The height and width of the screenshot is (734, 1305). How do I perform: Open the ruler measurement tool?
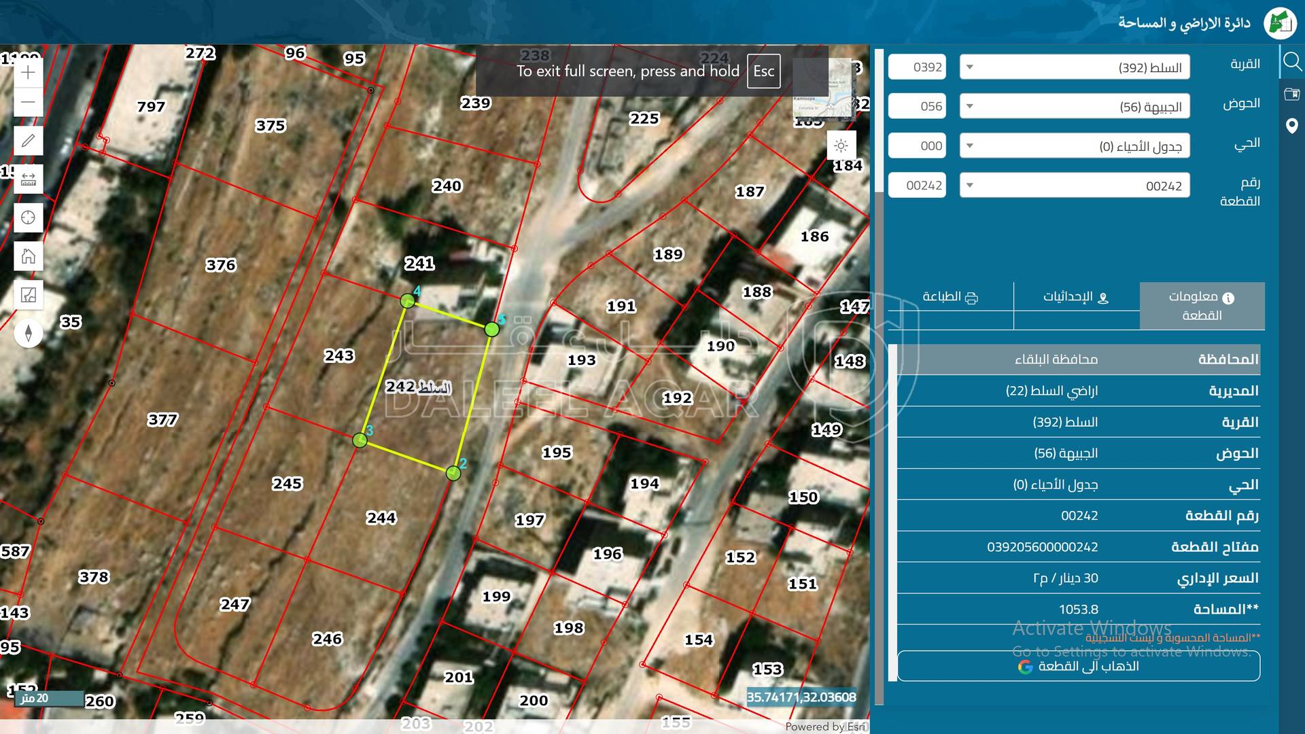(28, 179)
